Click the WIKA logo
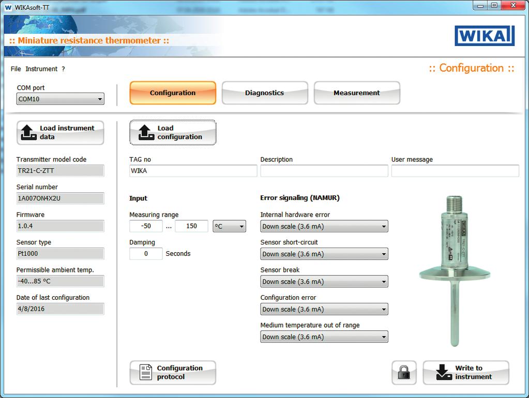529x398 pixels. click(485, 36)
